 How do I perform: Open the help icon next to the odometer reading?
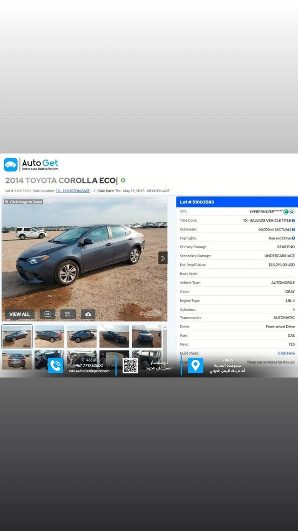click(x=293, y=230)
